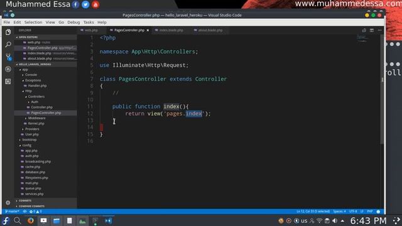Open Controller.php in the explorer tree
The image size is (402, 226).
[x=41, y=107]
